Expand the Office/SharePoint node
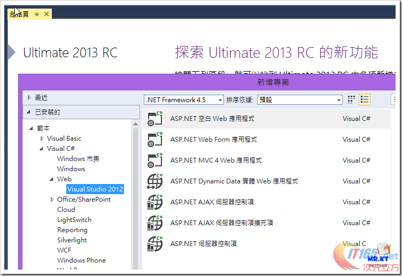402x276 pixels. click(x=52, y=200)
